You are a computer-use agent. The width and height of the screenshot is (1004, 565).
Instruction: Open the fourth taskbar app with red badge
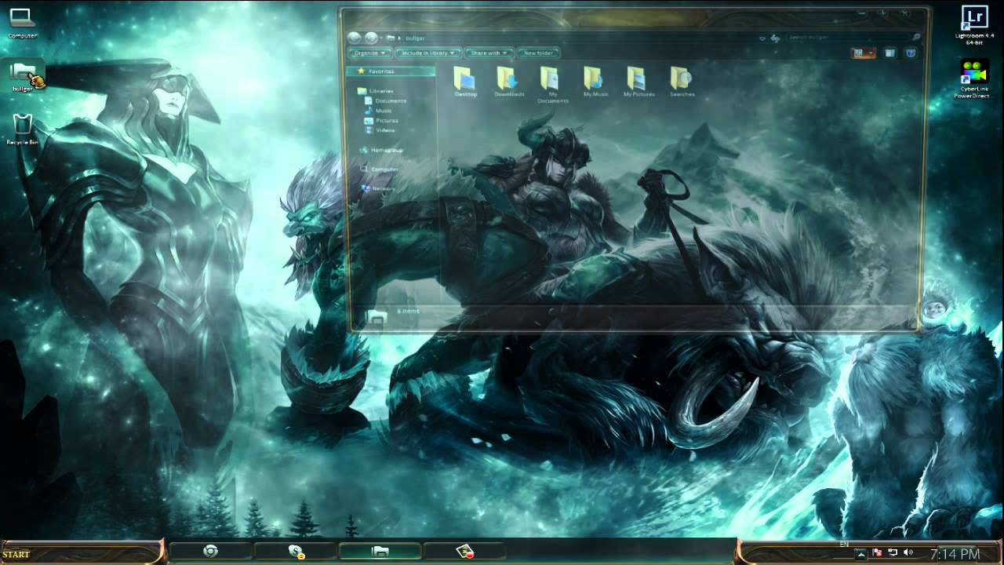tap(465, 552)
